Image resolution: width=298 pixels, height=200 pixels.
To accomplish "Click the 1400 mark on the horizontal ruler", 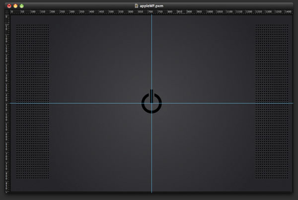I will click(288, 12).
